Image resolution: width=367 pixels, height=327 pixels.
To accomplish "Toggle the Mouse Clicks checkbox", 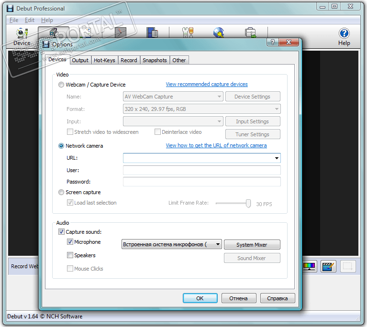I will point(70,269).
